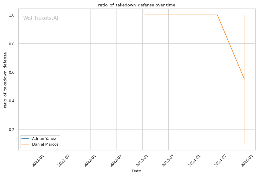Click orange line swatch in legend
The width and height of the screenshot is (258, 176).
coord(26,144)
